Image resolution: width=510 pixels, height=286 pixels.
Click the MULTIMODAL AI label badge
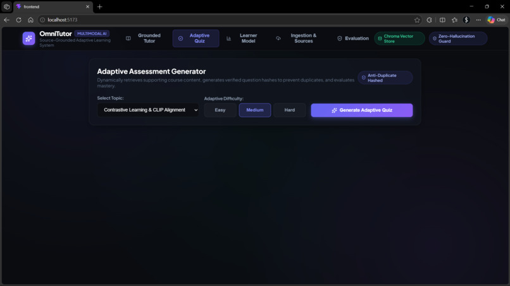click(x=92, y=33)
